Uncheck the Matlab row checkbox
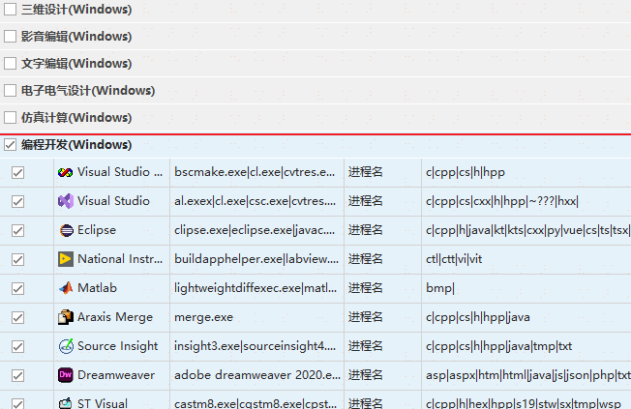Viewport: 631px width, 409px height. tap(17, 288)
